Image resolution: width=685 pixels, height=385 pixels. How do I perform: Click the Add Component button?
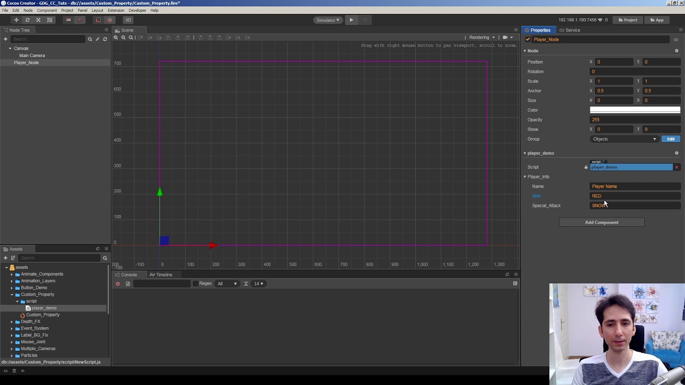click(602, 222)
